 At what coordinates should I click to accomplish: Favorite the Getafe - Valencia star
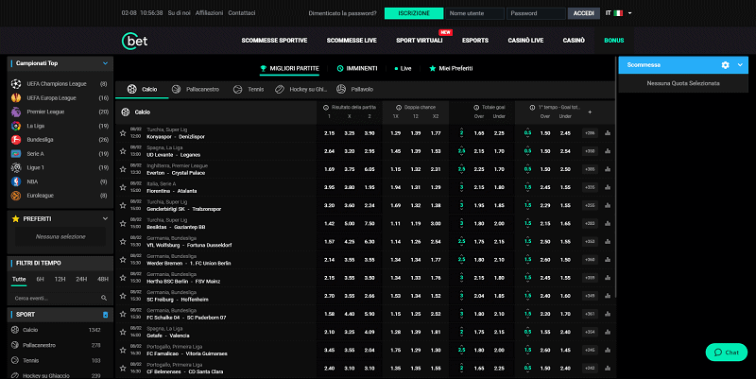123,332
